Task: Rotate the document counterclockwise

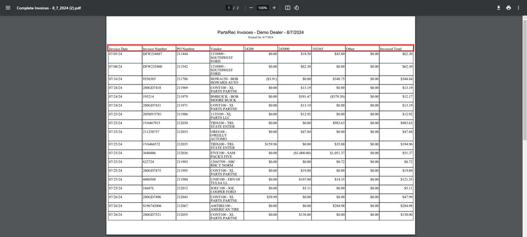Action: [x=296, y=8]
